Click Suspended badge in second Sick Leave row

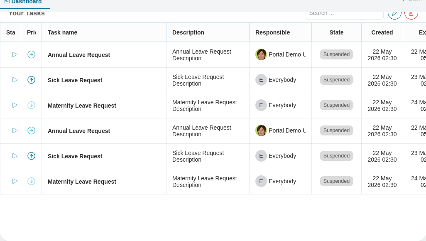click(x=336, y=155)
